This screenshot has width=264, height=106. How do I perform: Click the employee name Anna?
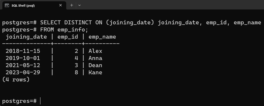coord(95,58)
